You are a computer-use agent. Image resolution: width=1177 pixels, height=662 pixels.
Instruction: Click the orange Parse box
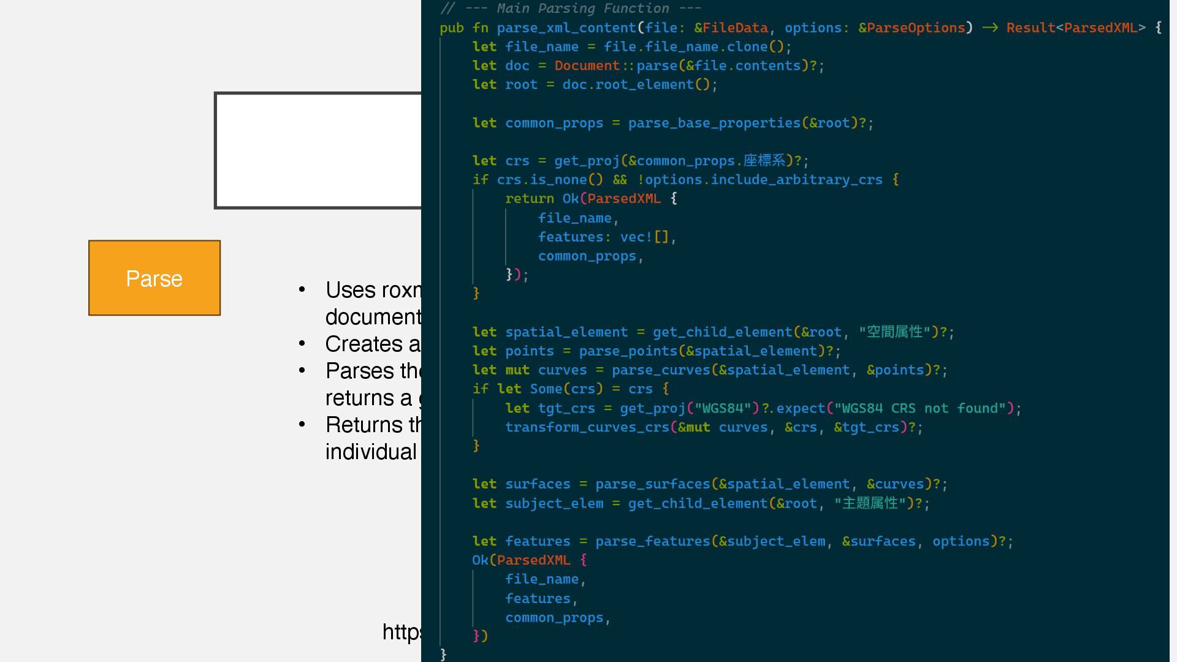pyautogui.click(x=154, y=278)
